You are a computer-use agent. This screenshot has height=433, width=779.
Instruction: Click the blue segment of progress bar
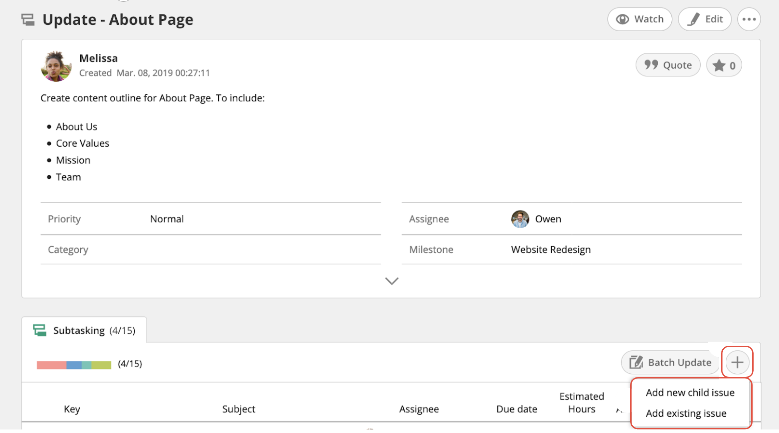74,365
